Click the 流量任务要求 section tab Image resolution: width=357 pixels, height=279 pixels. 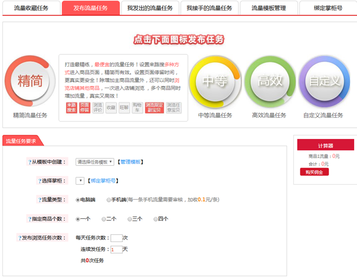[x=22, y=141]
